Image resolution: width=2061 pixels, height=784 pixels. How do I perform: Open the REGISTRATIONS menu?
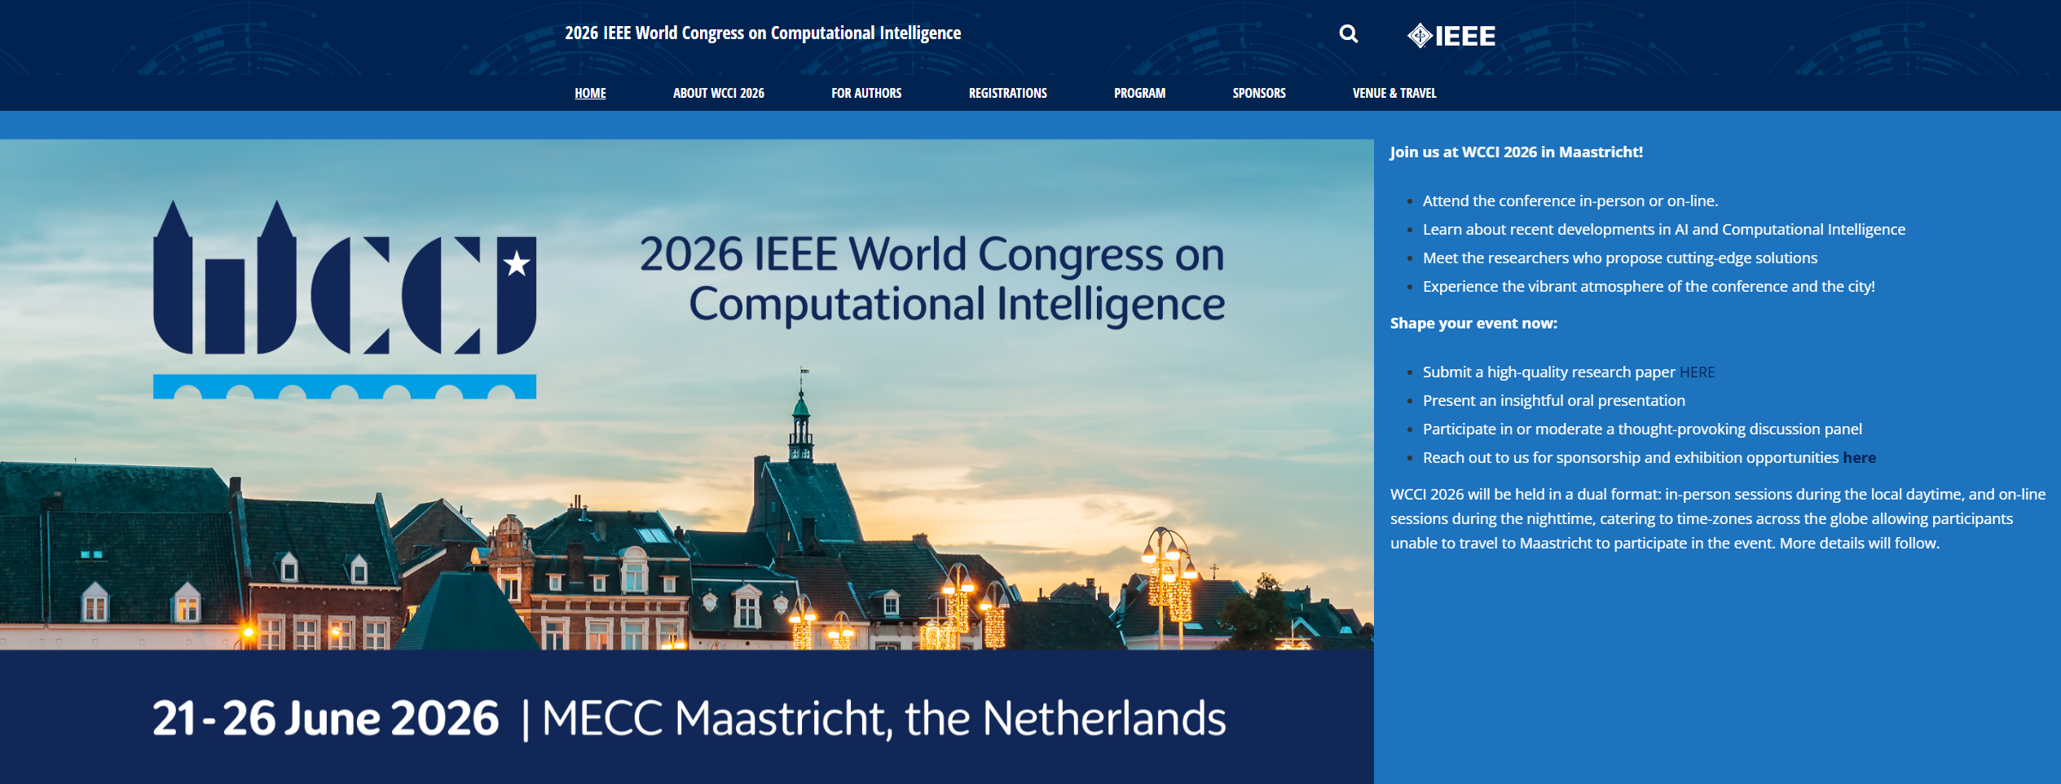pos(1007,93)
